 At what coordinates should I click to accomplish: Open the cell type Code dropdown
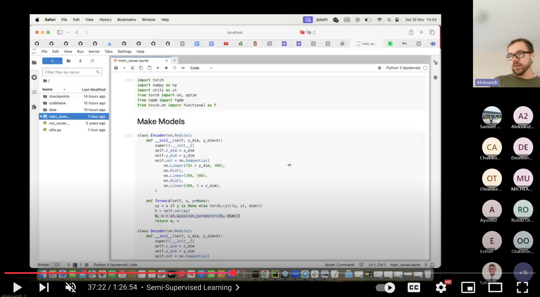click(201, 68)
